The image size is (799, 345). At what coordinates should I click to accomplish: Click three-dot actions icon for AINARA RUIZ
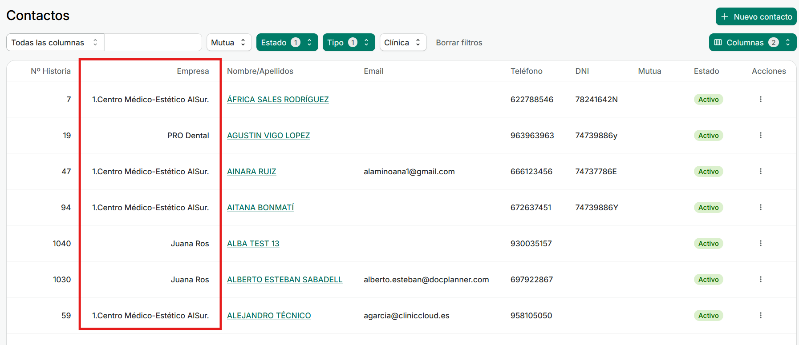(760, 171)
